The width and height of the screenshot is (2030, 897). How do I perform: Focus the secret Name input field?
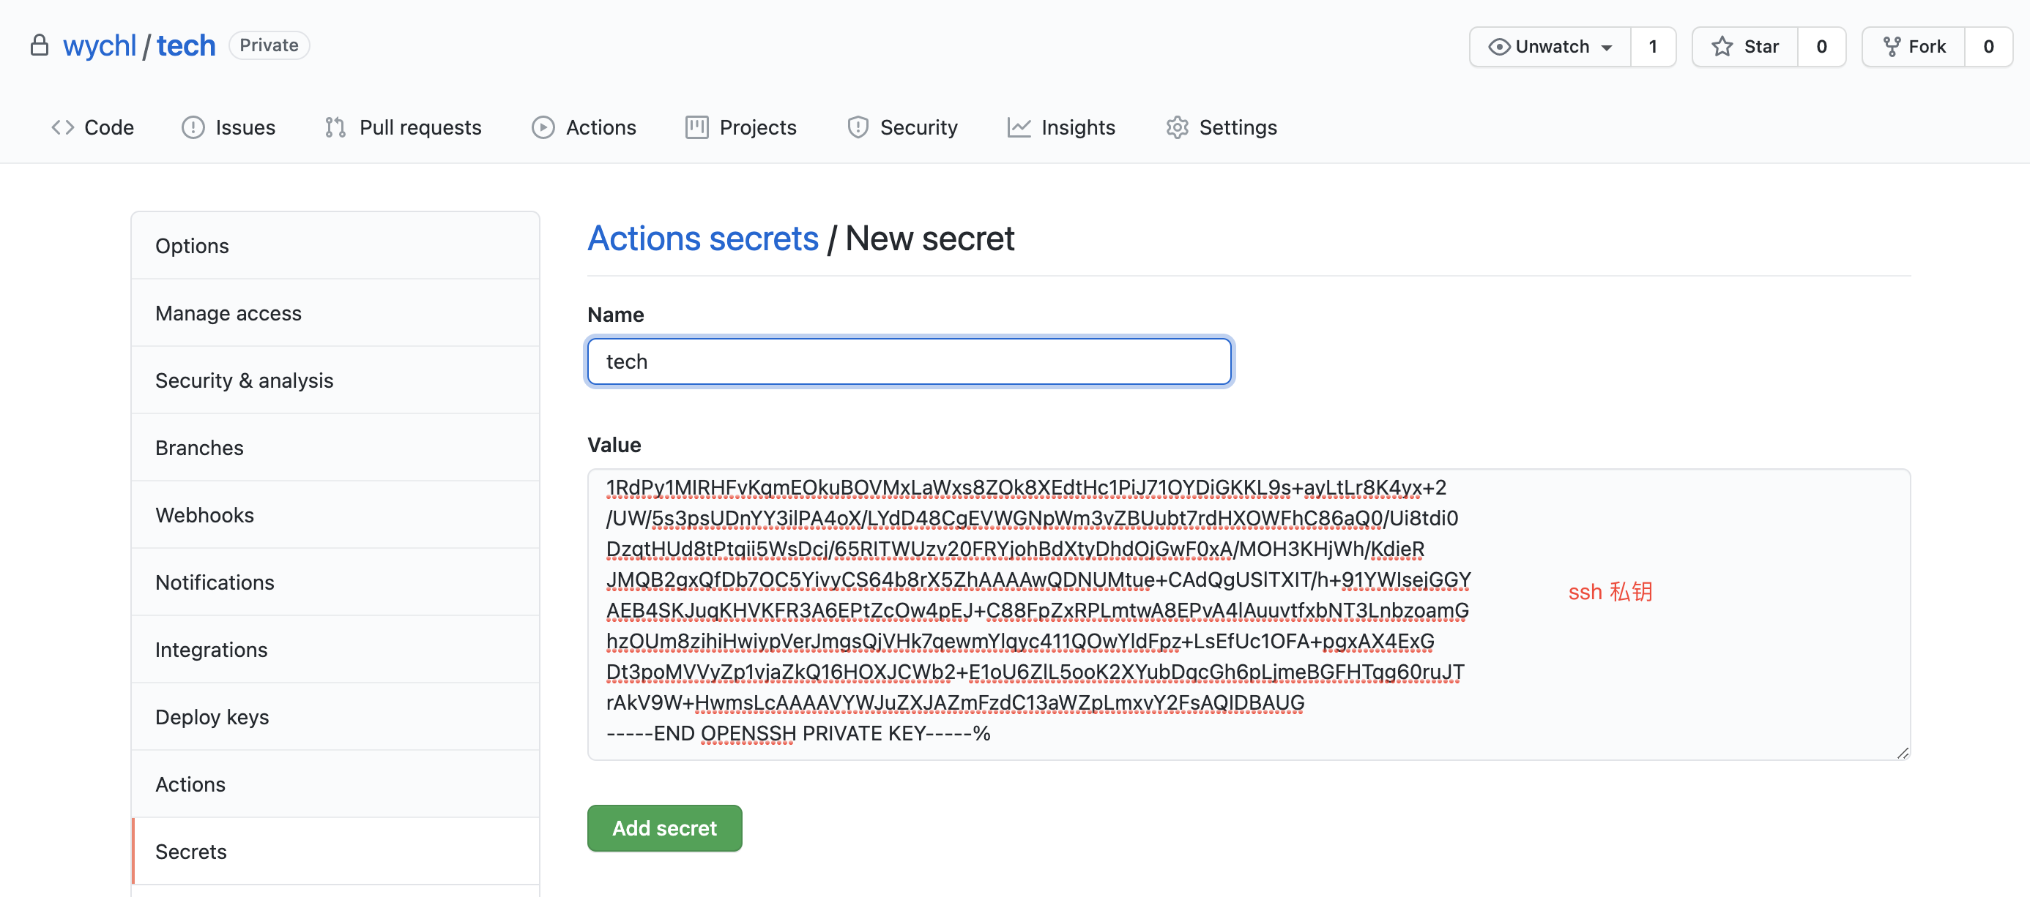coord(908,361)
